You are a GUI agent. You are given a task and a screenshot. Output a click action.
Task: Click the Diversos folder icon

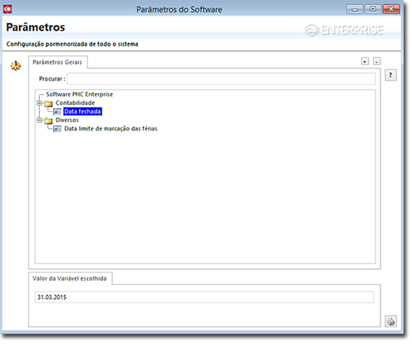pos(48,120)
